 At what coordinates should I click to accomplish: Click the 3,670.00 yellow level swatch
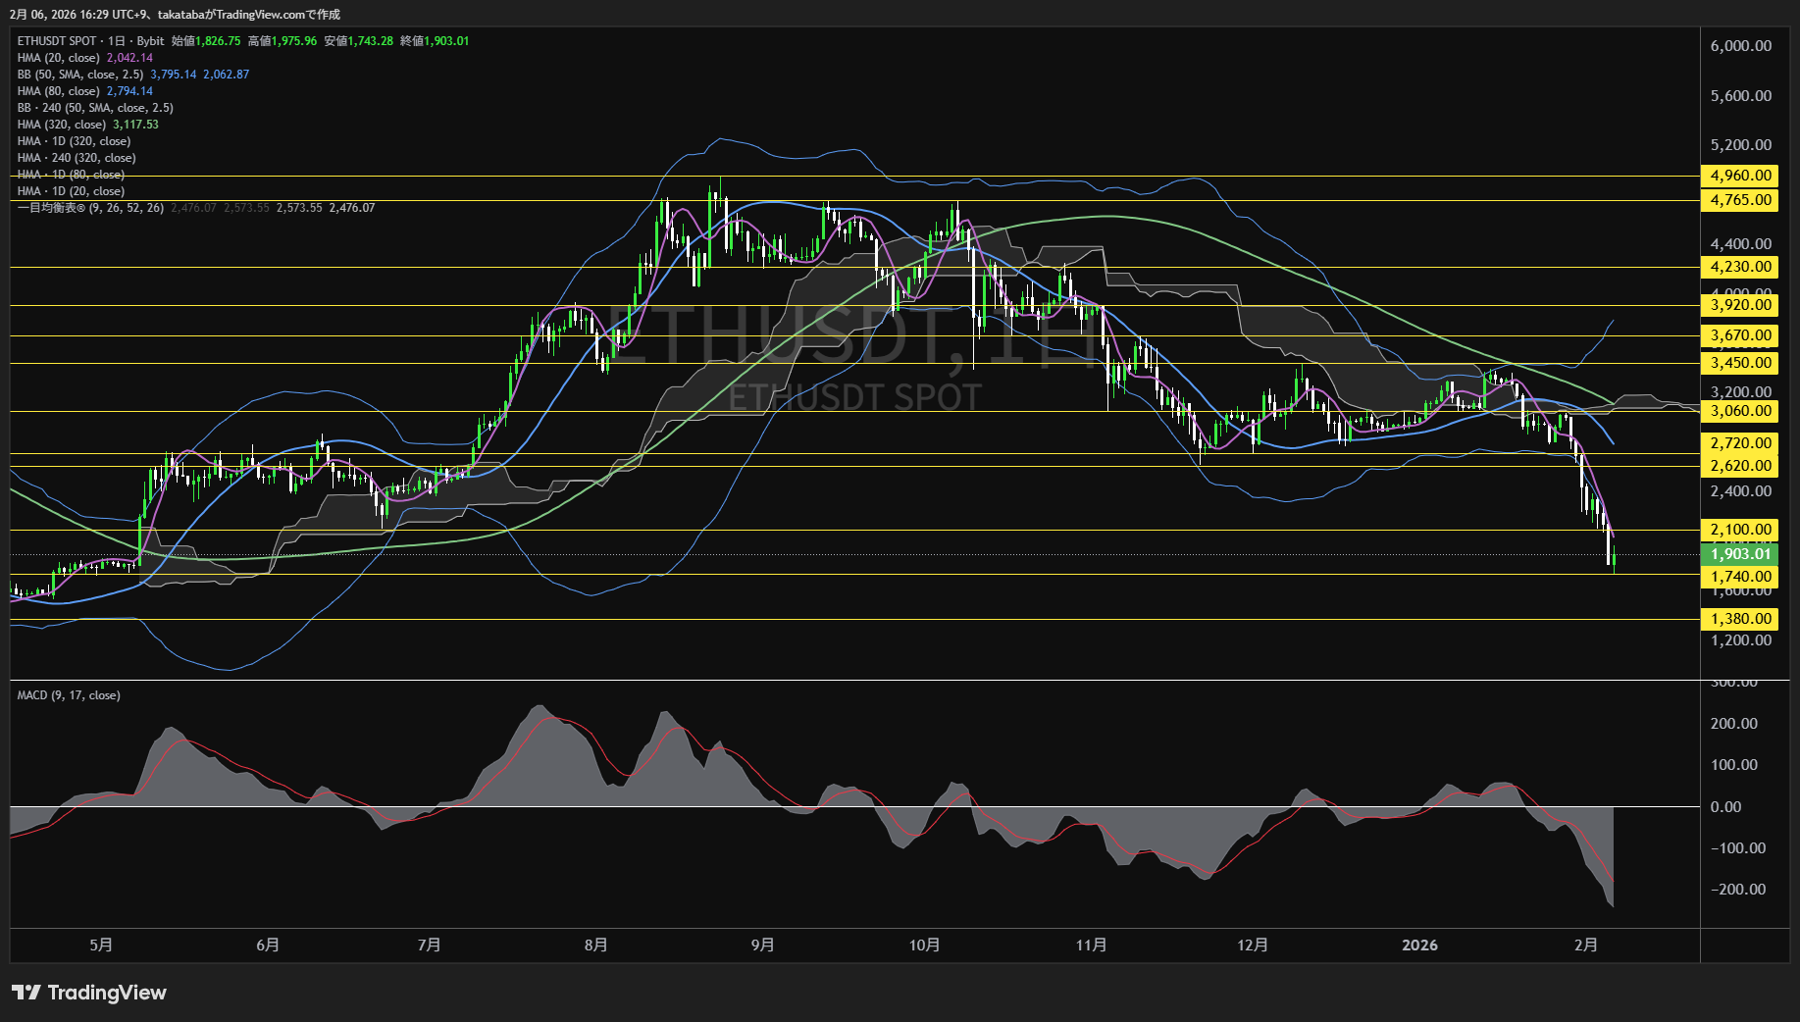1740,335
